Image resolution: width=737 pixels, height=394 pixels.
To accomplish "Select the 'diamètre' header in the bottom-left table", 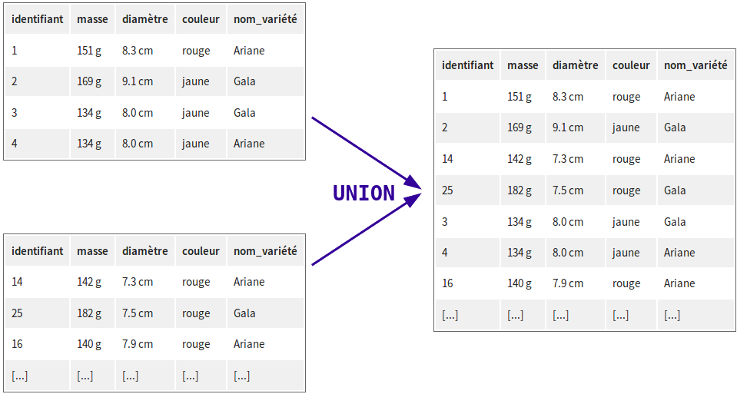I will 144,251.
